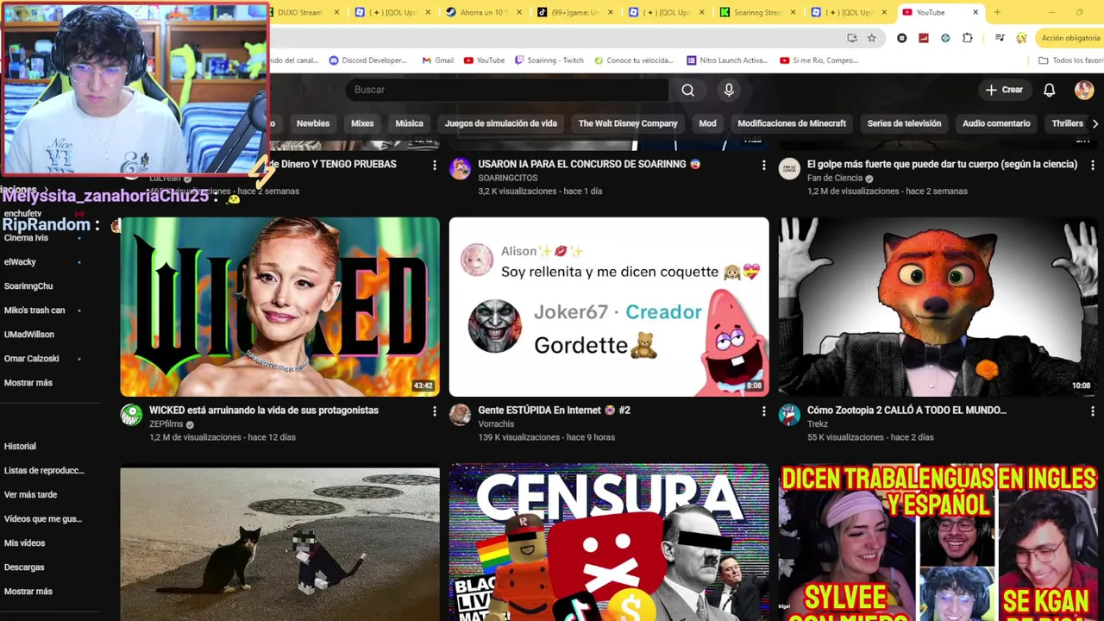Open the Gmail bookmark
This screenshot has width=1104, height=621.
click(438, 60)
